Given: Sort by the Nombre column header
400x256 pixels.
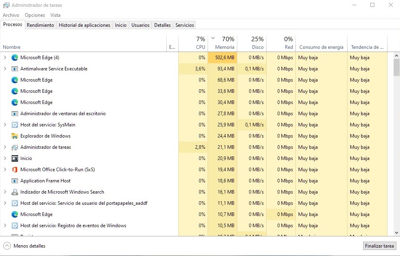Looking at the screenshot, I should tap(83, 43).
